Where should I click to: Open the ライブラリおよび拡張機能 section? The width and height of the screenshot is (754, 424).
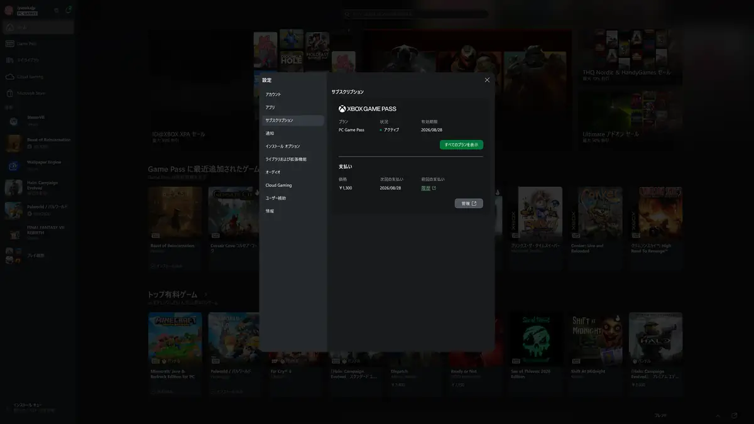pyautogui.click(x=293, y=160)
